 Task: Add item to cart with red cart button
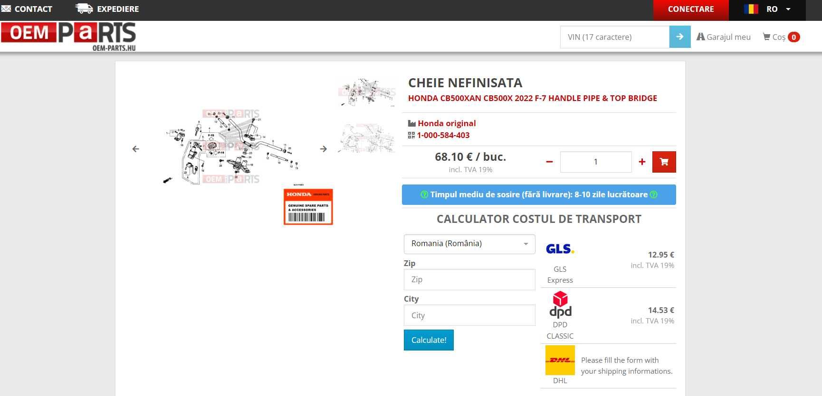click(x=664, y=162)
